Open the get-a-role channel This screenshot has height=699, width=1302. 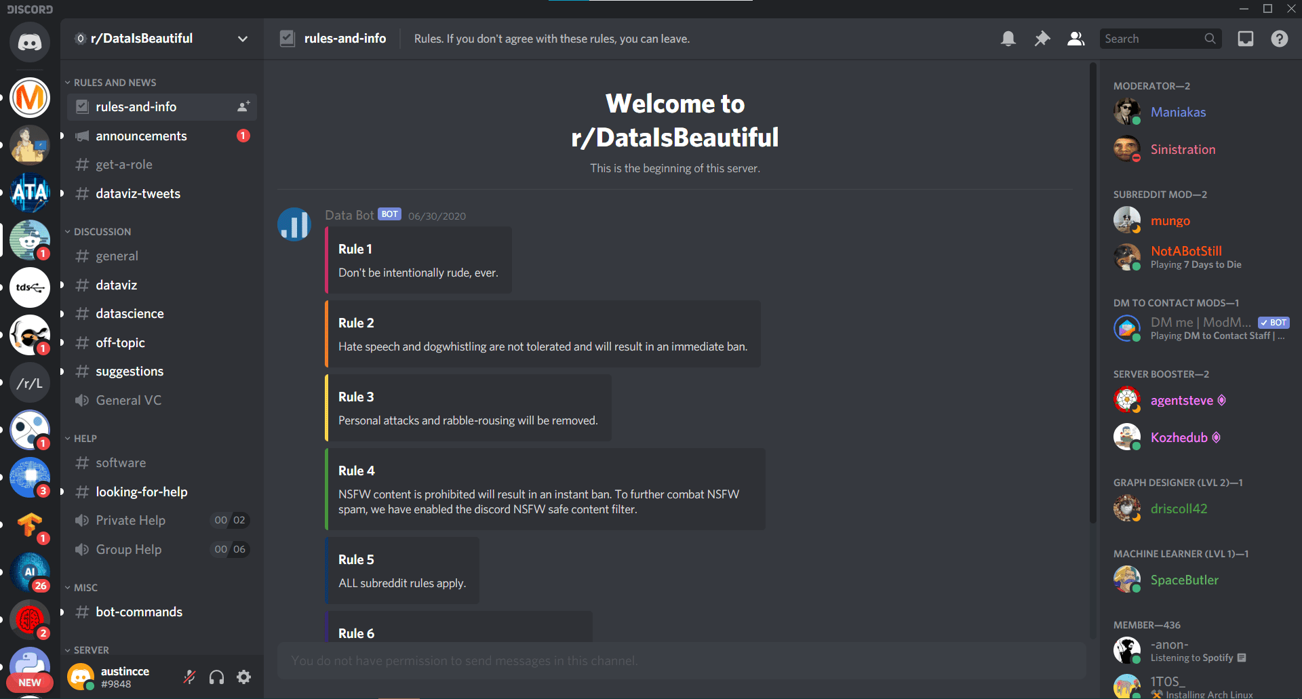tap(162, 164)
